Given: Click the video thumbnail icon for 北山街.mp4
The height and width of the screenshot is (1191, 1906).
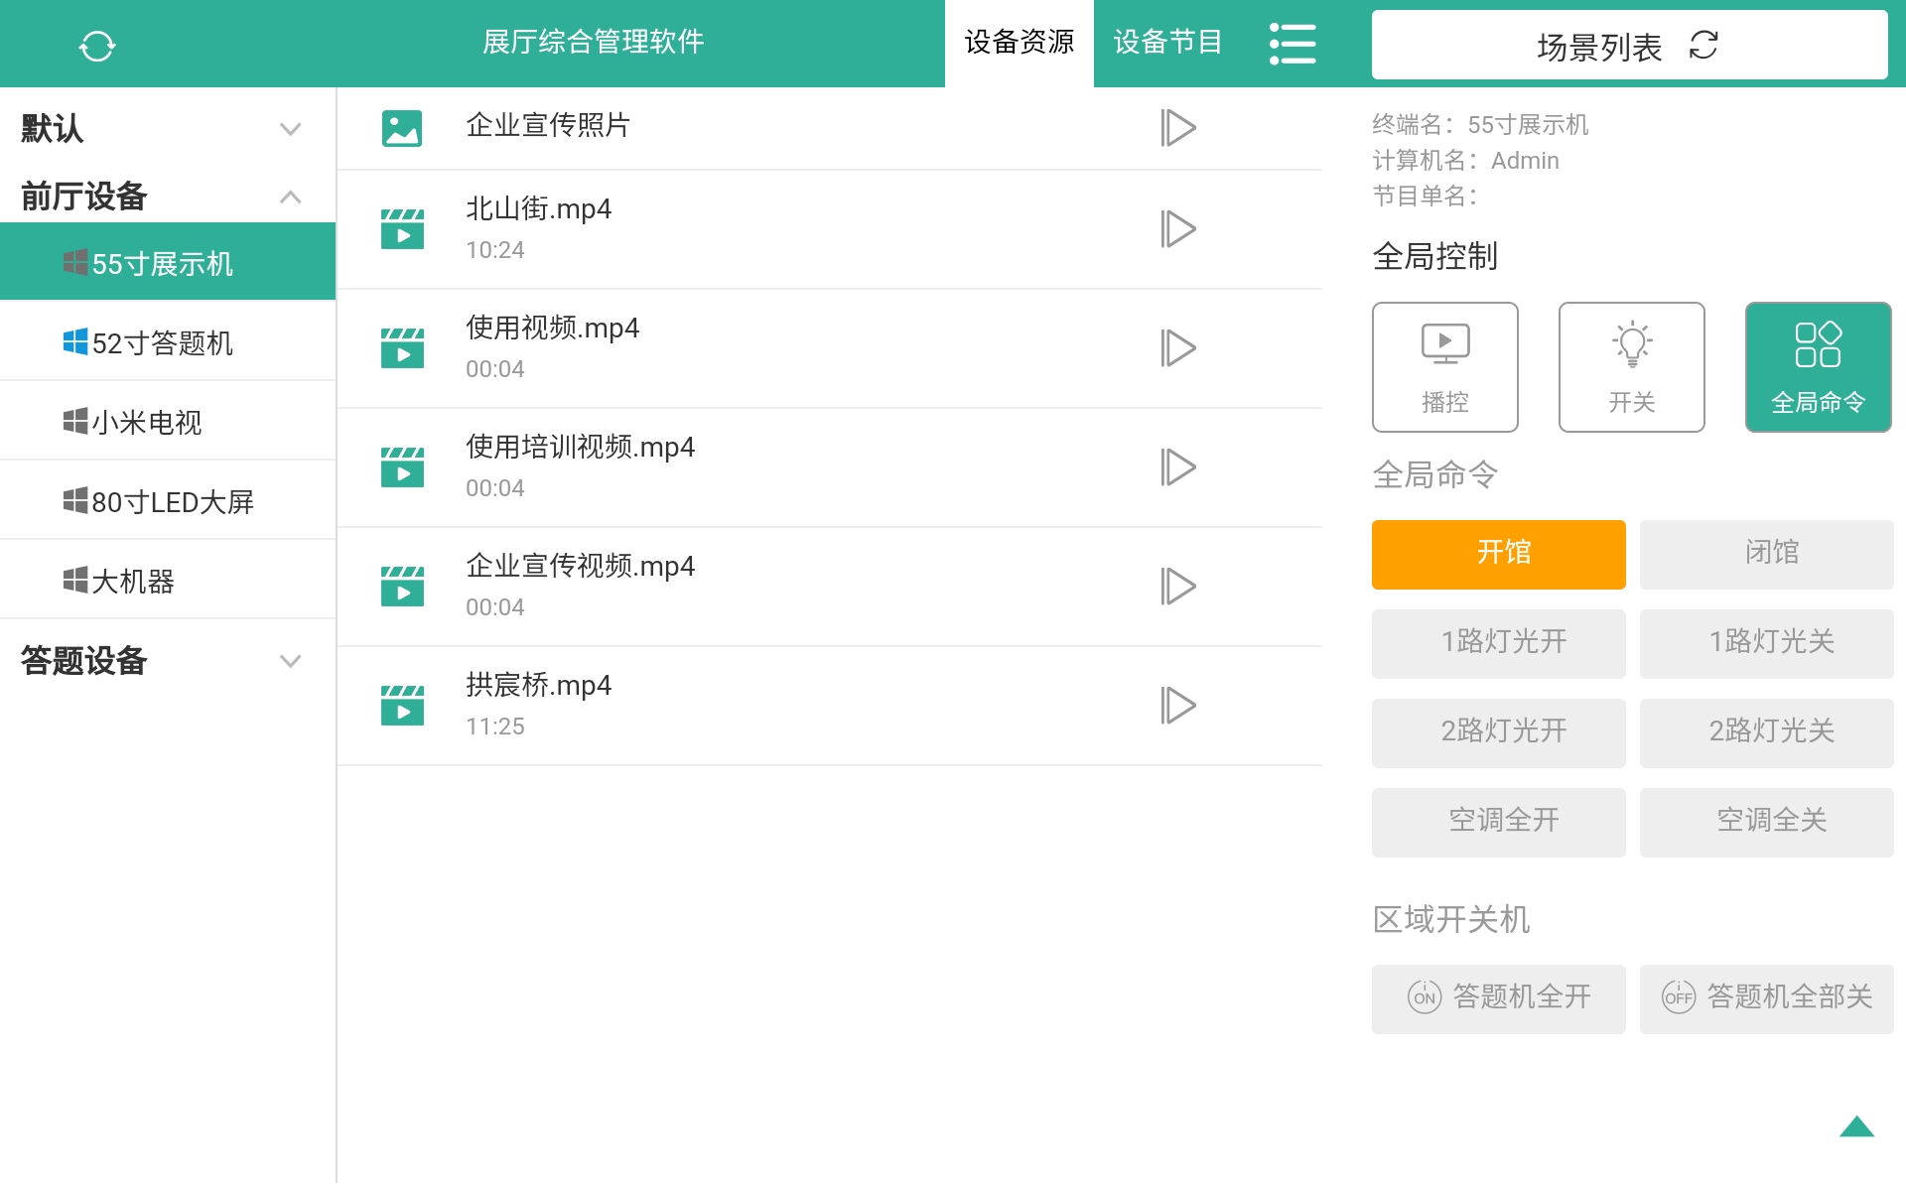Looking at the screenshot, I should point(402,228).
